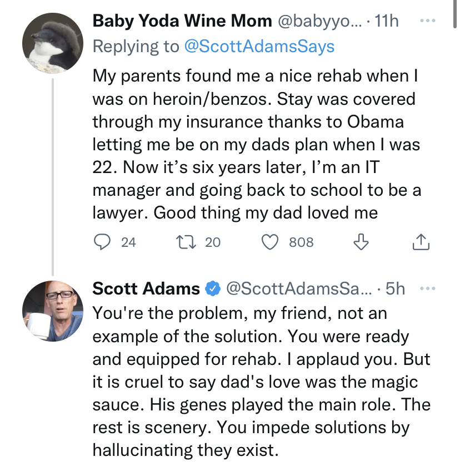460x462 pixels.
Task: Open the @babyyo... handle
Action: point(319,21)
